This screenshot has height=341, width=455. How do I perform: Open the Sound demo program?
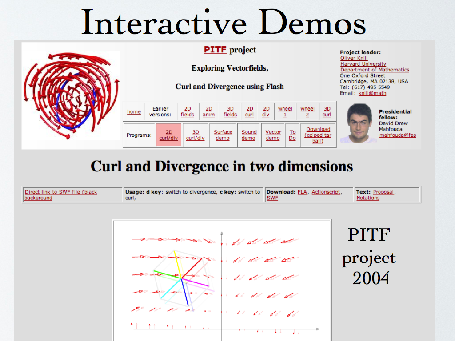[x=249, y=135]
